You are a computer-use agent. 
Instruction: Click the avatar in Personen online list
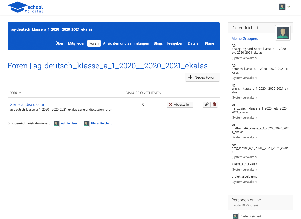[x=235, y=216]
